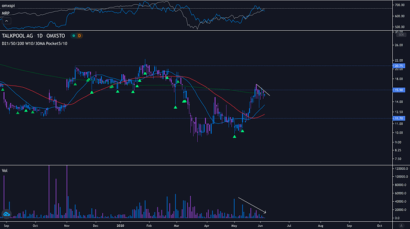Viewport: 410px width, 229px height.
Task: Click the green market status dot
Action: [x=74, y=36]
